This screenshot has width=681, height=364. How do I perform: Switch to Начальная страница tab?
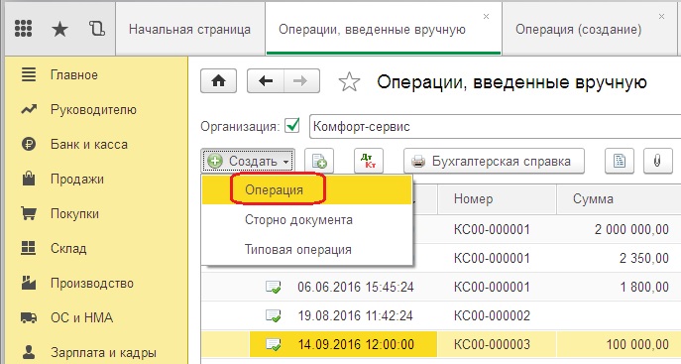(189, 29)
